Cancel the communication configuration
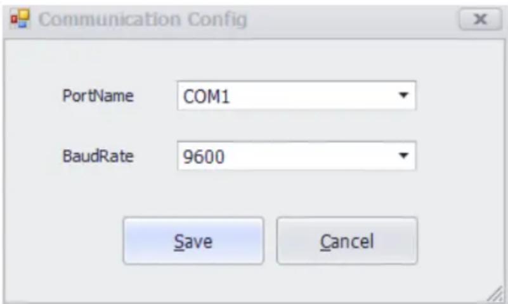Image resolution: width=508 pixels, height=304 pixels. (347, 241)
